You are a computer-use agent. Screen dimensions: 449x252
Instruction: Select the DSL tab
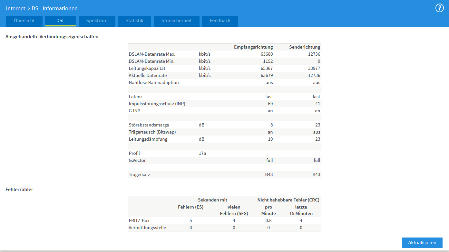(61, 21)
